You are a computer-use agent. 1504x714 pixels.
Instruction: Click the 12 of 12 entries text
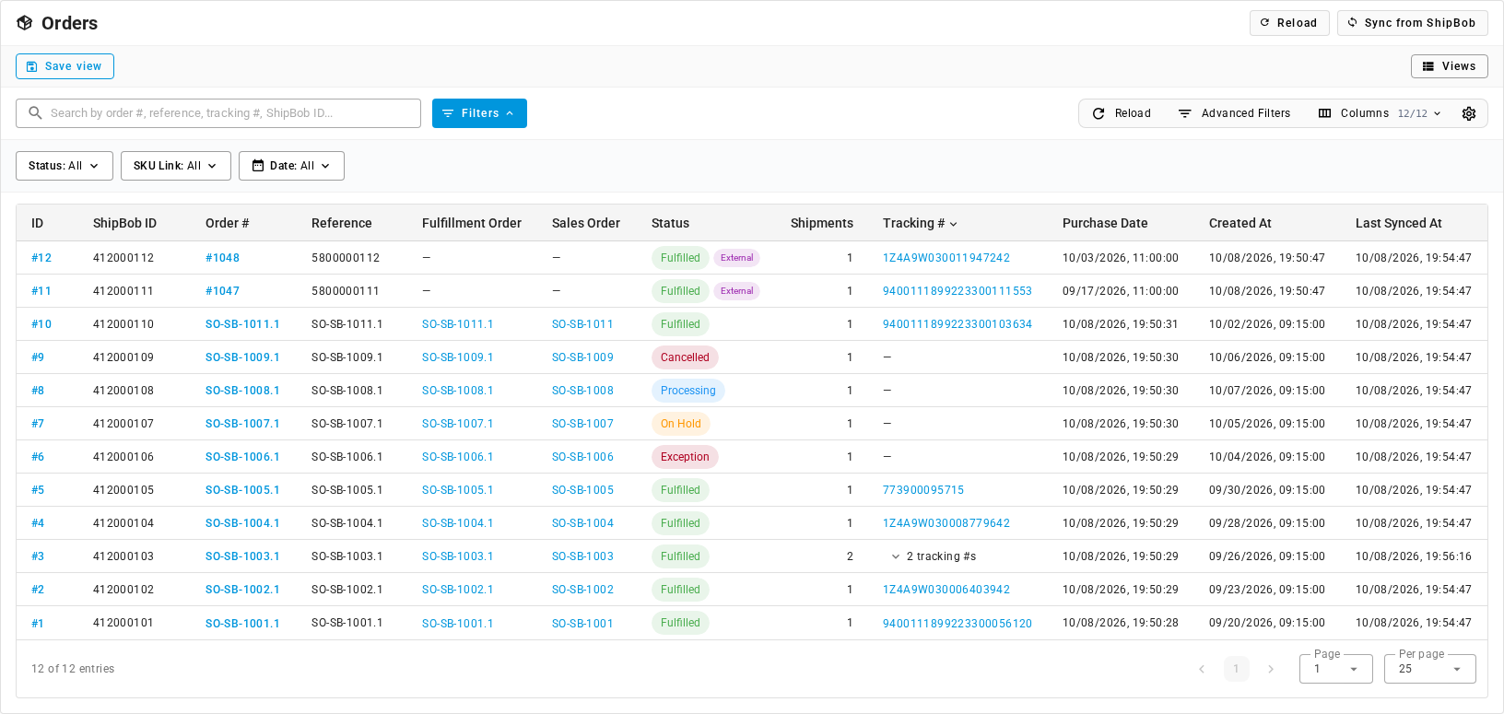pos(73,669)
